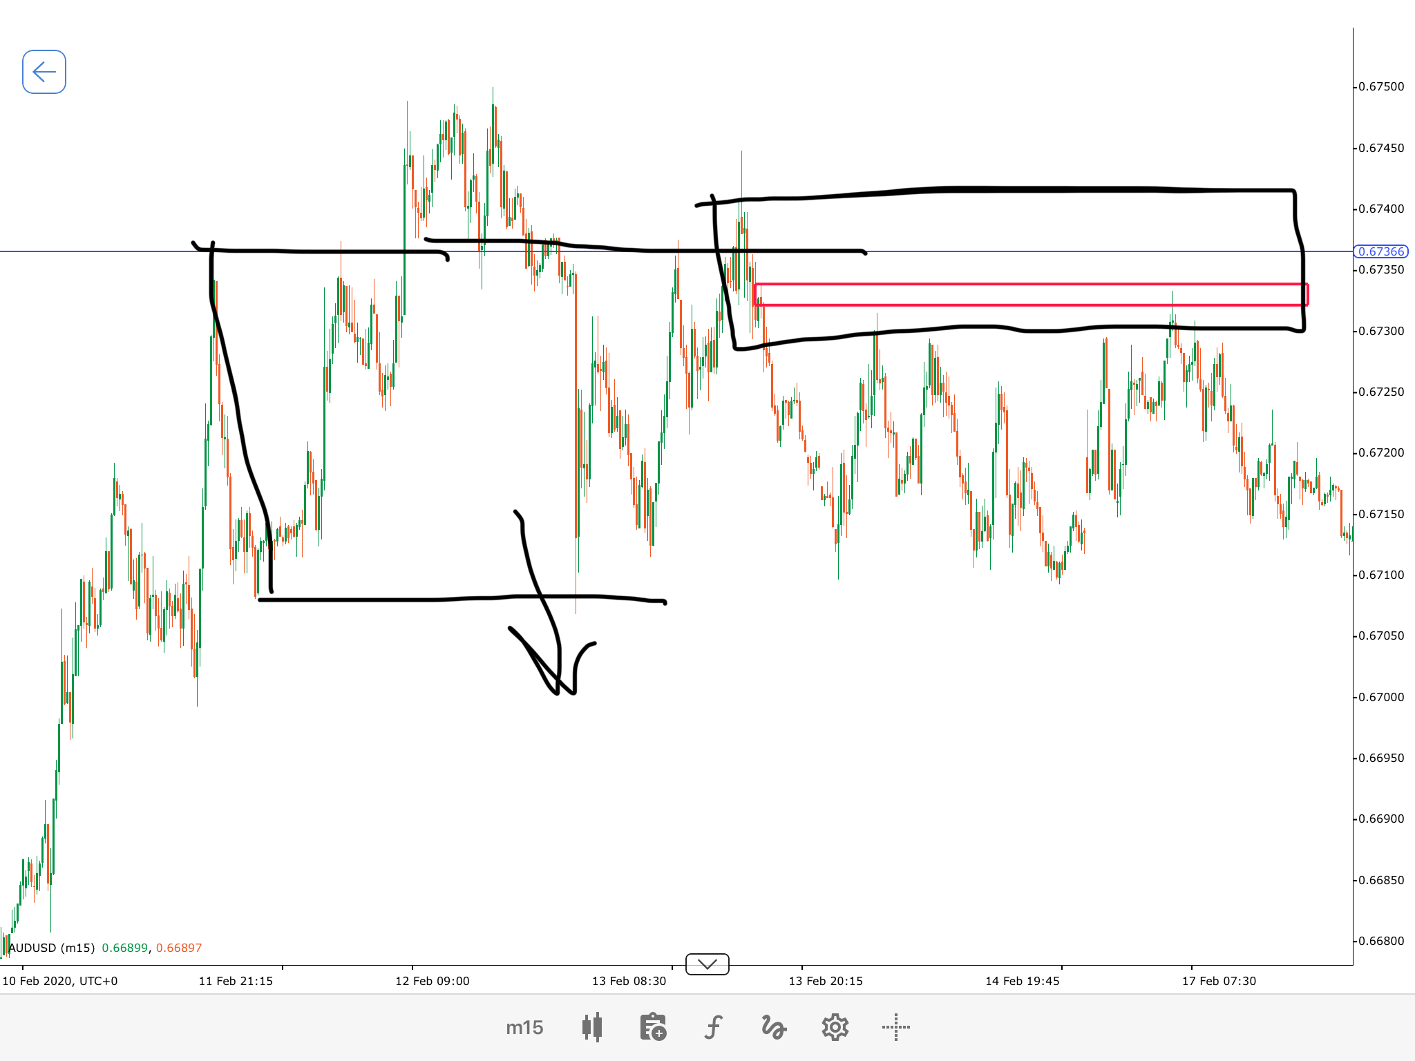This screenshot has width=1415, height=1061.
Task: Expand the bottom chevron panel handle
Action: (707, 964)
